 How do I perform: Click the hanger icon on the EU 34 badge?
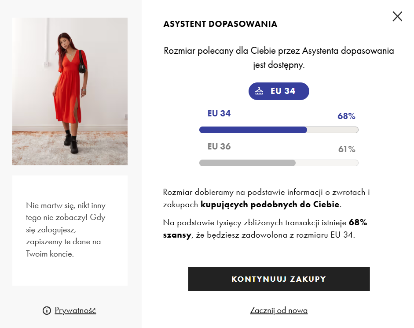260,91
